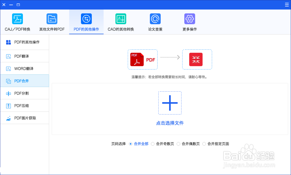The height and width of the screenshot is (175, 291).
Task: Enable the 合并指定页面 option
Action: (204, 144)
